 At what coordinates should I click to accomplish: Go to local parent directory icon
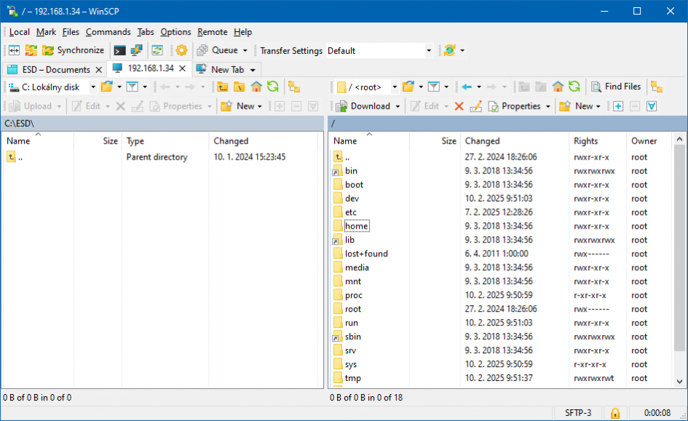tap(223, 87)
